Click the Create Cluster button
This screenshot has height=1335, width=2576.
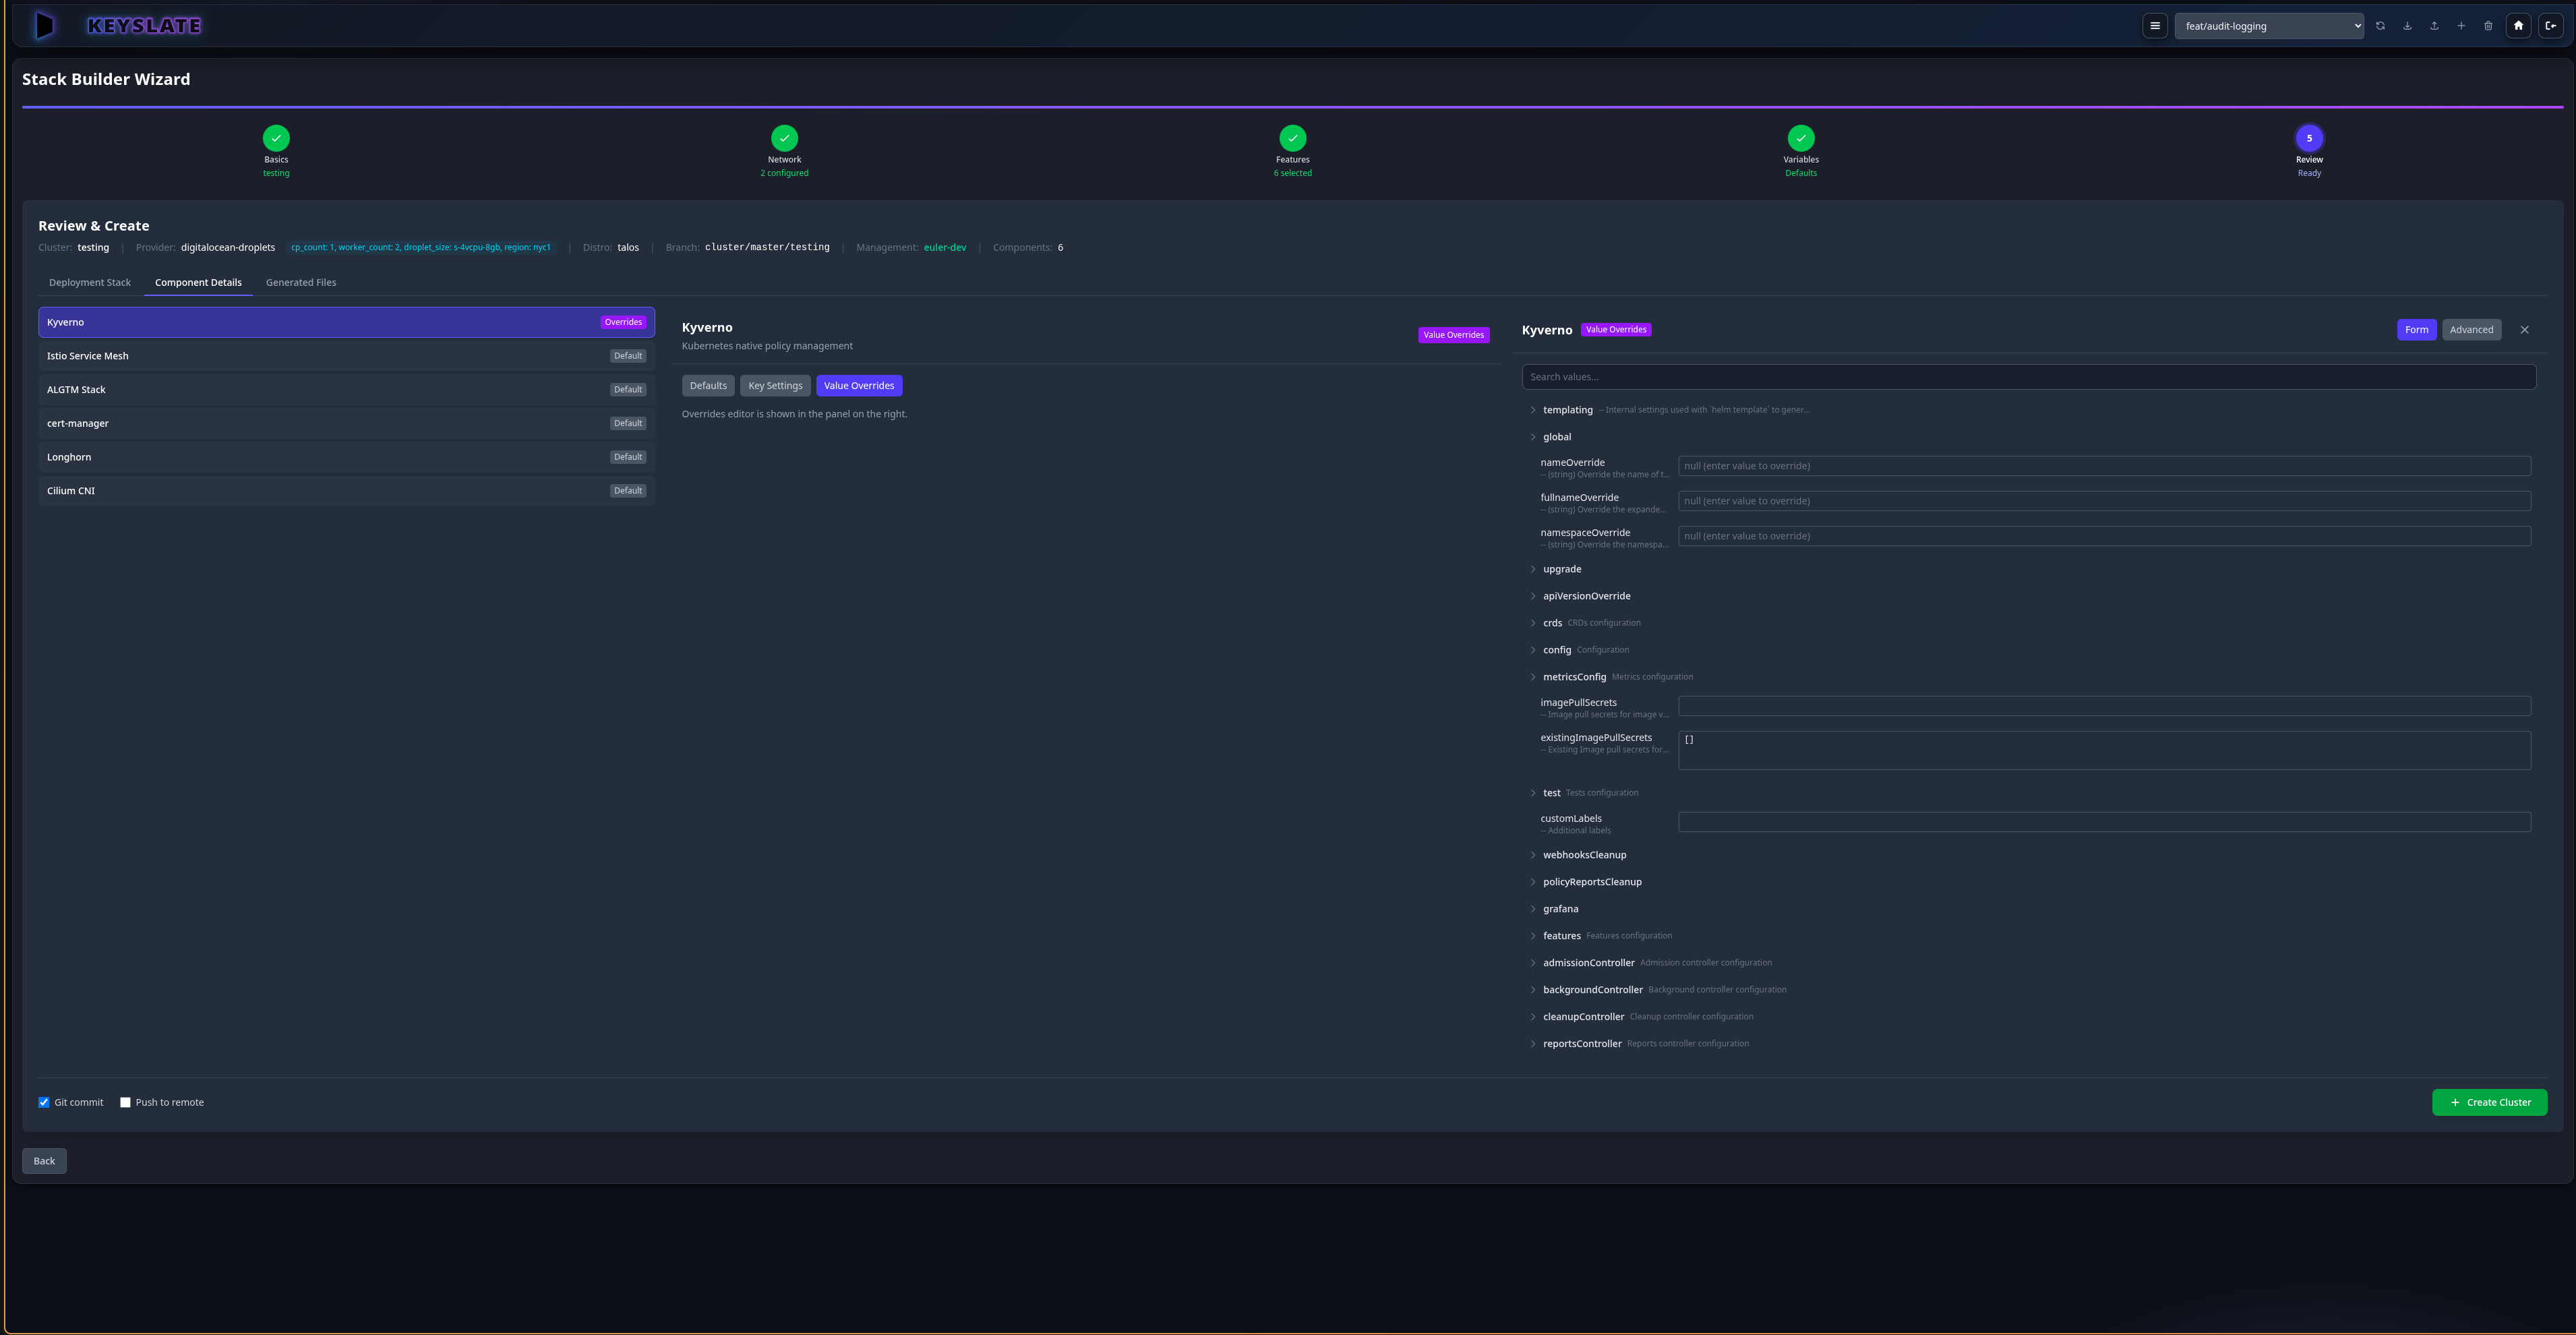click(x=2489, y=1103)
